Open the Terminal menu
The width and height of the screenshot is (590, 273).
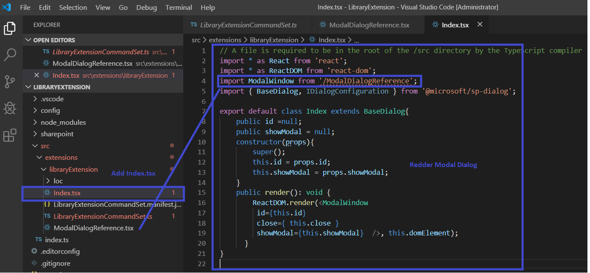pyautogui.click(x=179, y=8)
